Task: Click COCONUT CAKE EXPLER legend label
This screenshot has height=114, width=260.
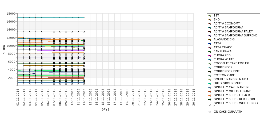Action: 231,63
